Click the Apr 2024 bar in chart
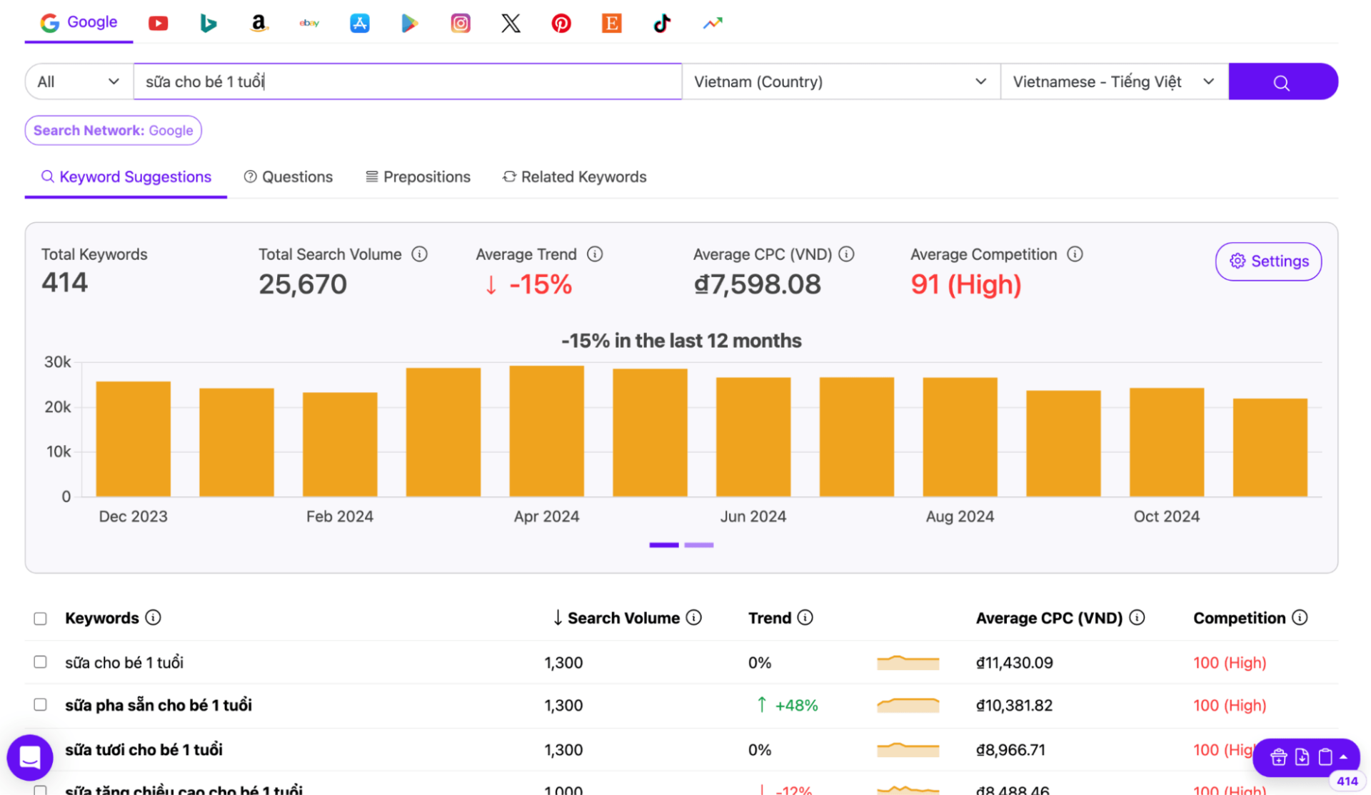Viewport: 1371px width, 795px height. 546,431
